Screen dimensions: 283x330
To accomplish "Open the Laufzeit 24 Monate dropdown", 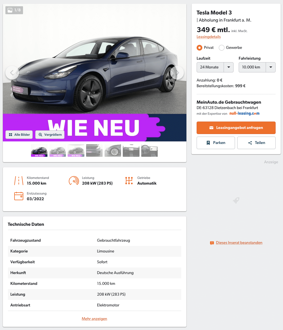I will pyautogui.click(x=215, y=67).
